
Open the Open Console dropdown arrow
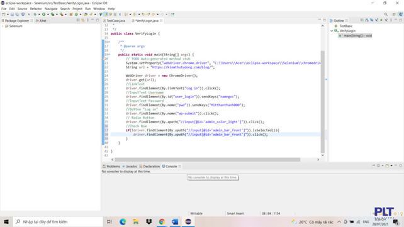click(391, 165)
